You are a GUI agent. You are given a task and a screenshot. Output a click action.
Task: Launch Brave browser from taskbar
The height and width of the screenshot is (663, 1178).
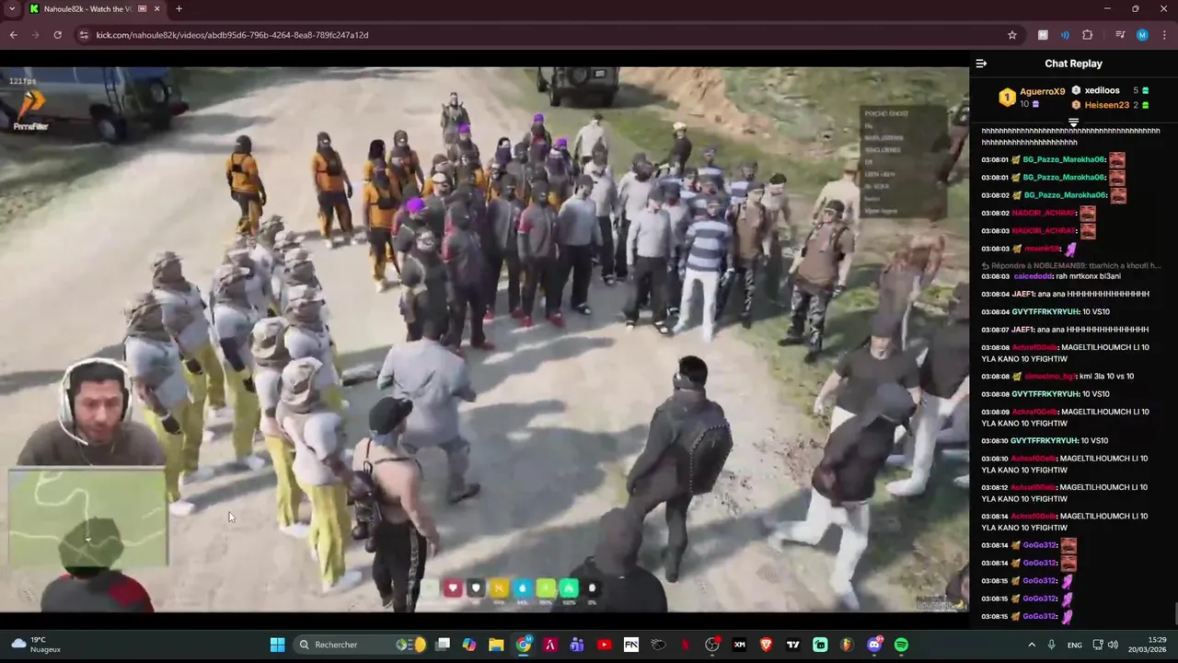pos(766,645)
